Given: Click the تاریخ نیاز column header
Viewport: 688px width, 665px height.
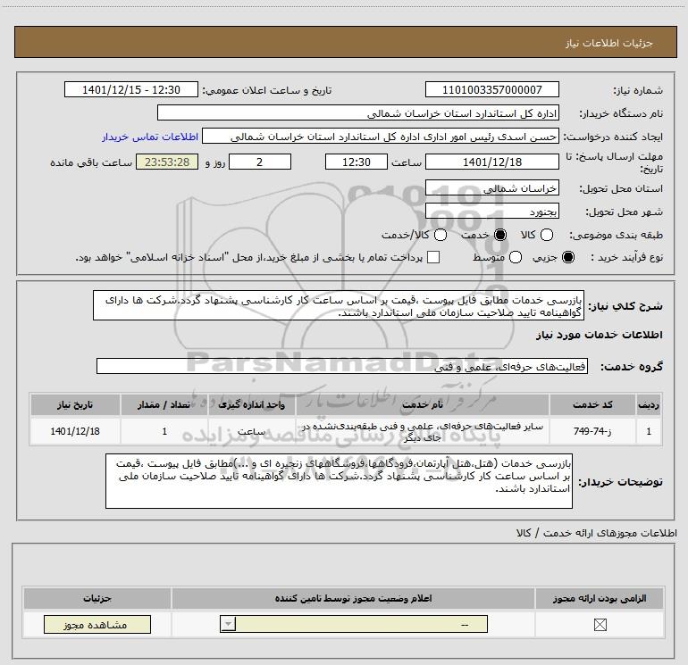Looking at the screenshot, I should (x=75, y=404).
